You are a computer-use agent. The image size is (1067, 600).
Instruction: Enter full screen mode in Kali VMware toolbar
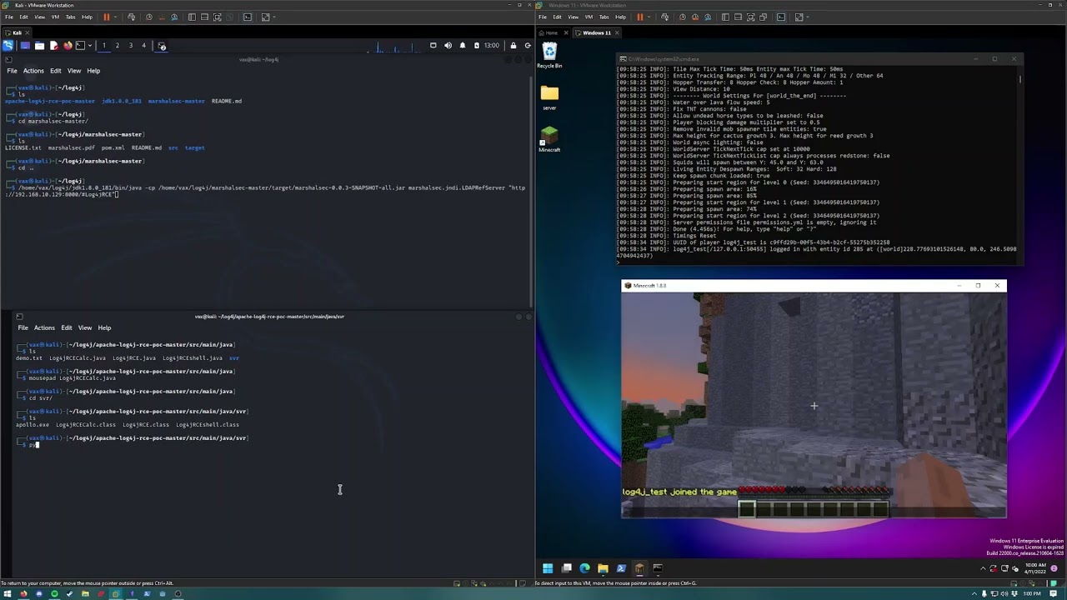tap(217, 17)
